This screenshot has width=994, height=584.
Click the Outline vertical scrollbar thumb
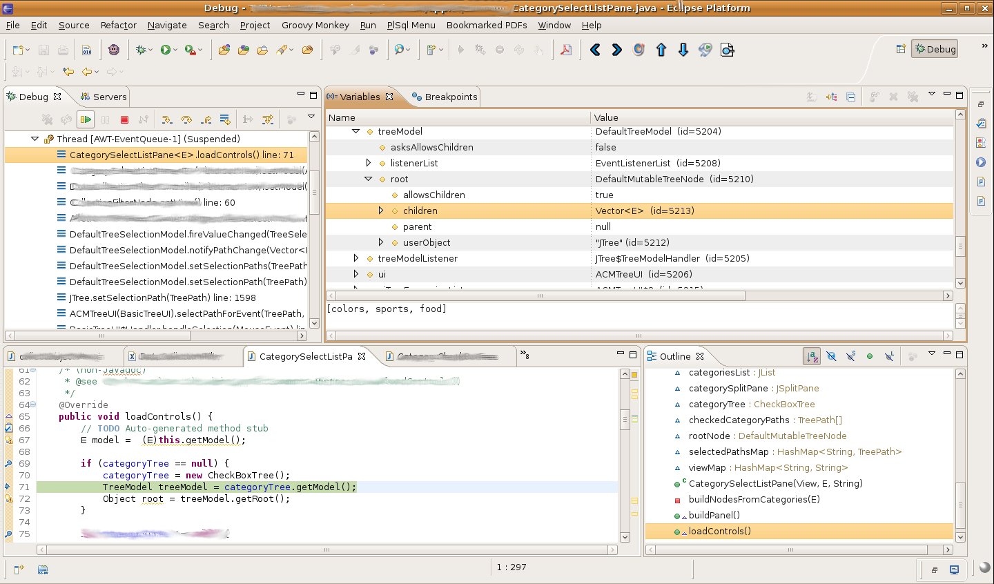click(x=959, y=506)
